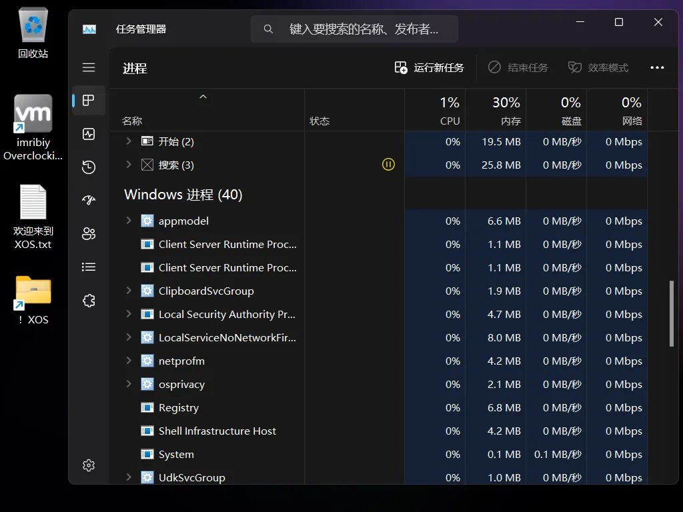Expand the ClipboardSvcGroup process entry

tap(127, 291)
